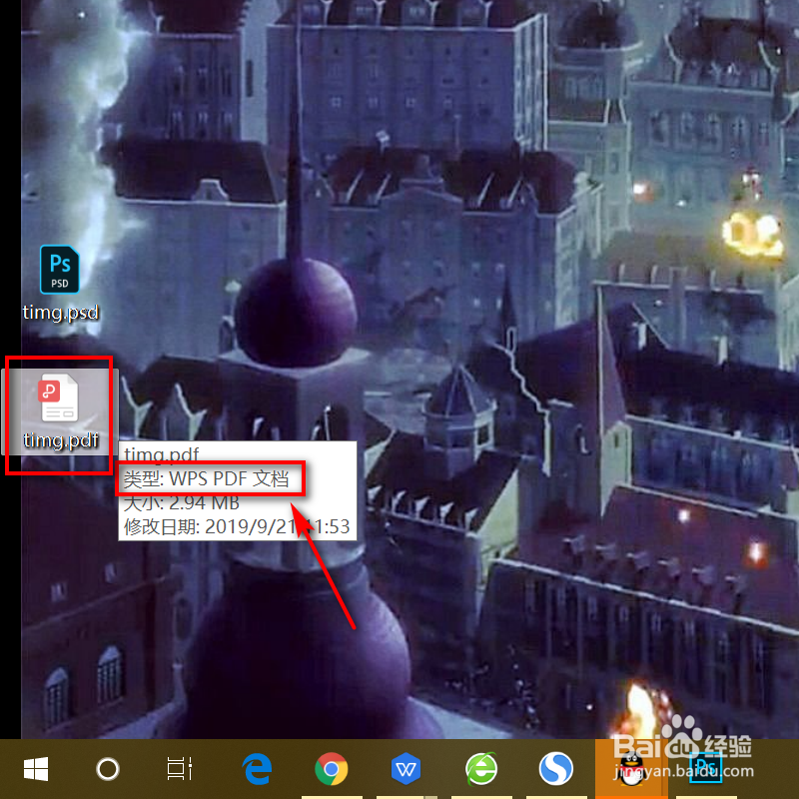Switch to Photoshop on the taskbar
This screenshot has width=799, height=799.
(x=705, y=768)
